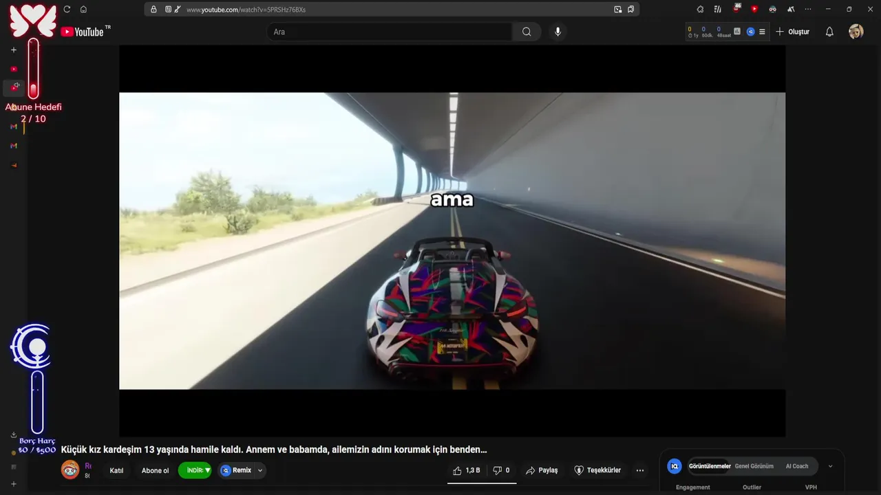The width and height of the screenshot is (881, 495).
Task: Bookmark this page with bookmarks icon
Action: tap(630, 10)
